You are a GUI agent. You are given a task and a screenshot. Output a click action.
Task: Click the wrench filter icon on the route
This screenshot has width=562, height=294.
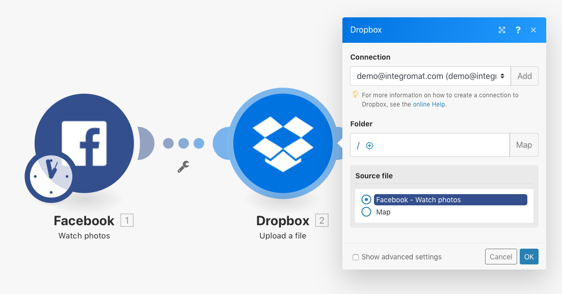pos(183,167)
